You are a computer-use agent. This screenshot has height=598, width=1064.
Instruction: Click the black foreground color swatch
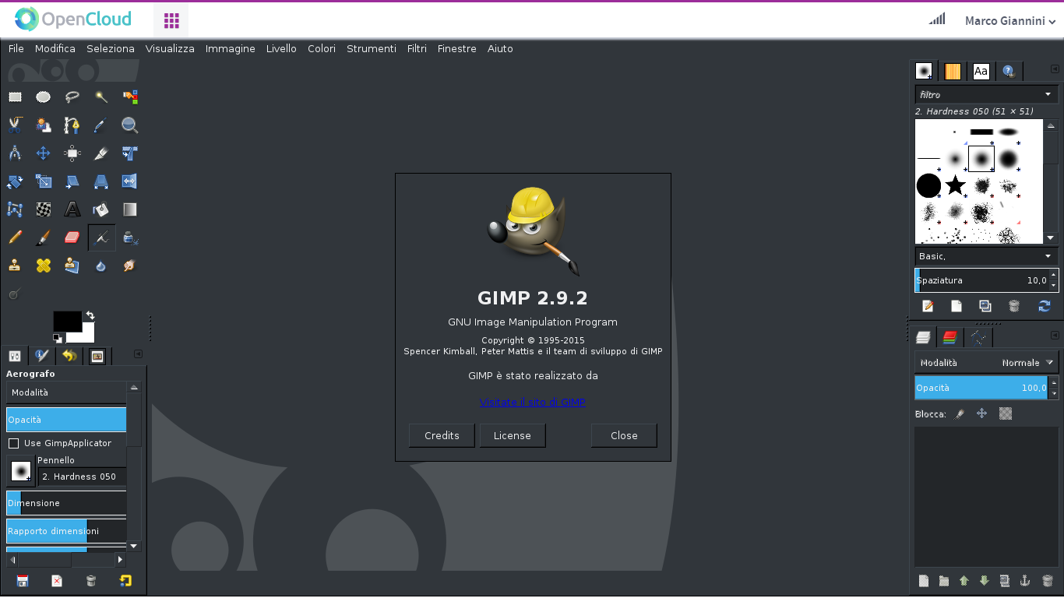pos(67,321)
